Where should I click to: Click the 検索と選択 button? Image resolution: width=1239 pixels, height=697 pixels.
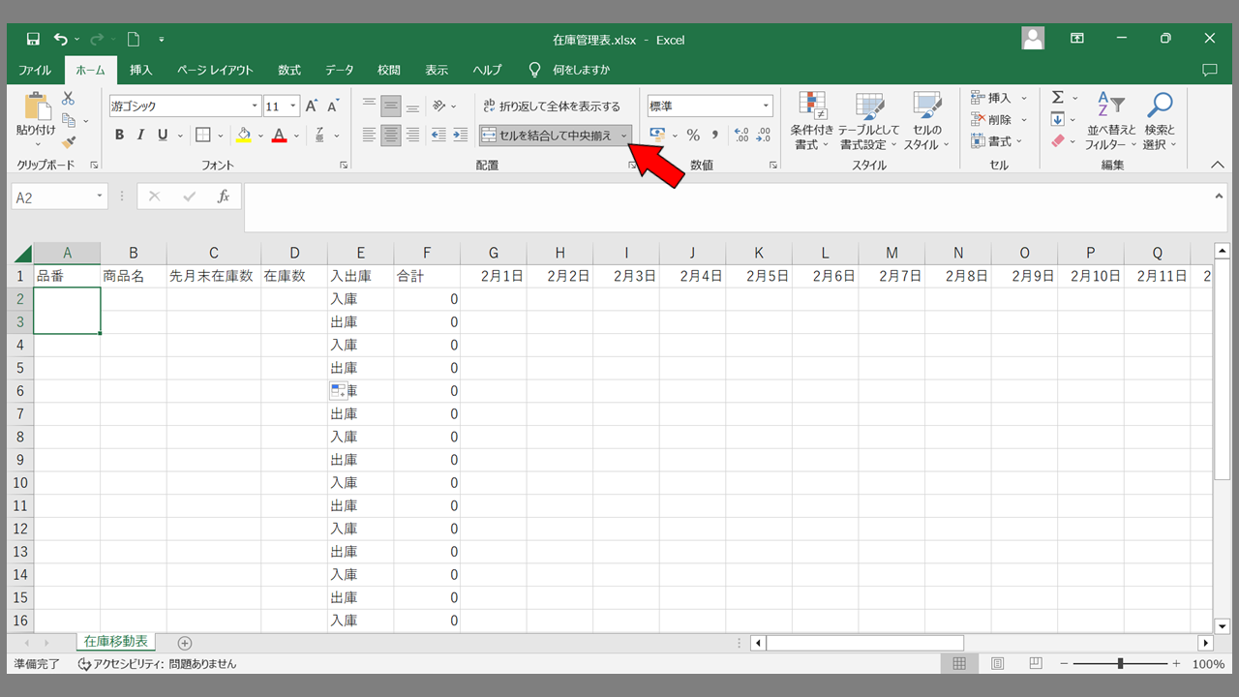[1159, 121]
